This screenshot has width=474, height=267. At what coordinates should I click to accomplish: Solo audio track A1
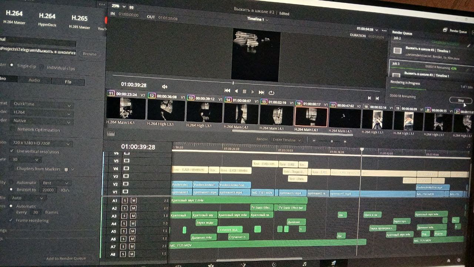click(x=125, y=200)
